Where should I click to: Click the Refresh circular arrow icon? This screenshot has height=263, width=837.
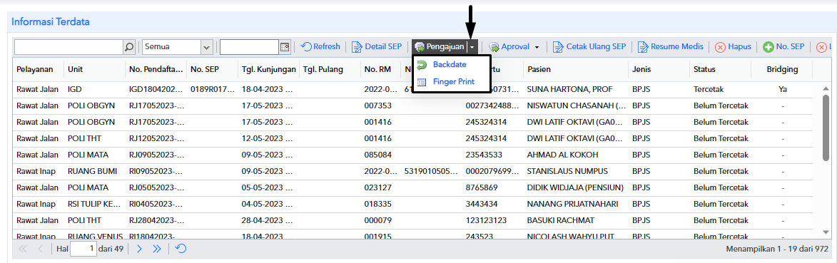click(x=306, y=46)
